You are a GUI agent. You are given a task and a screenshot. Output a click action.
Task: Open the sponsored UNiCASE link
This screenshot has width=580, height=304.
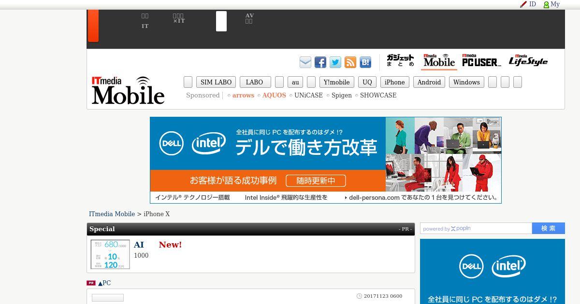pos(308,95)
